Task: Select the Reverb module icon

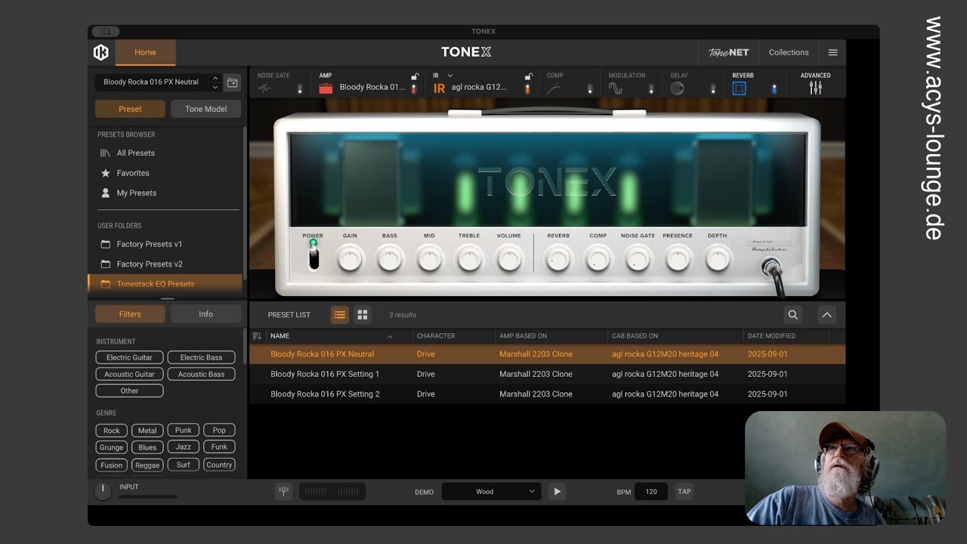Action: coord(739,88)
